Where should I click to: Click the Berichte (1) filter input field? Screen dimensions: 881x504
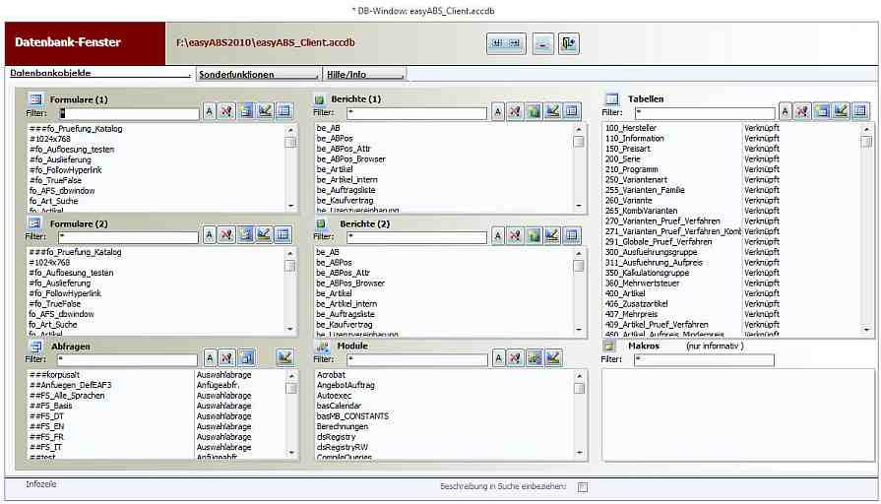point(417,113)
